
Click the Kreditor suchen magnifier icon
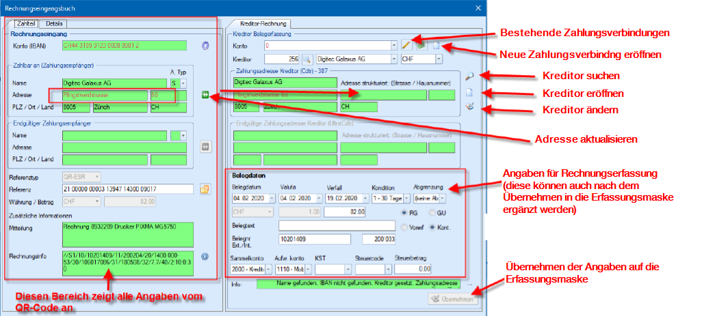click(469, 76)
